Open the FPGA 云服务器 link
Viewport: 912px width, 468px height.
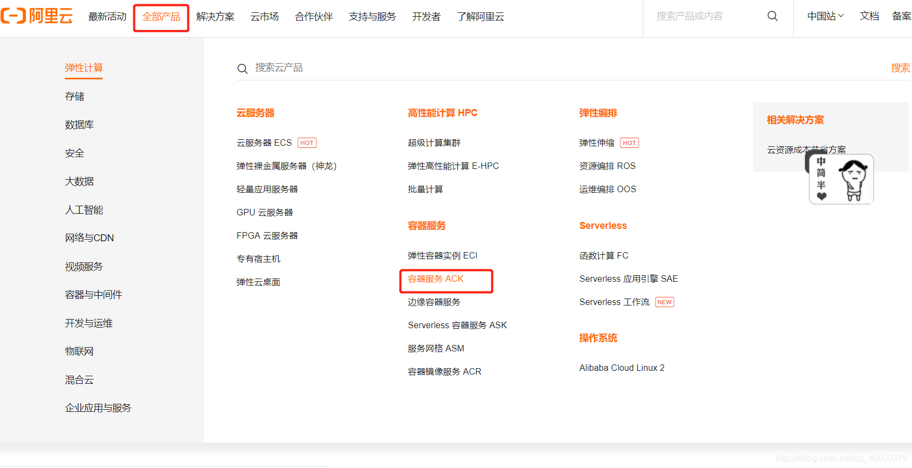[267, 235]
